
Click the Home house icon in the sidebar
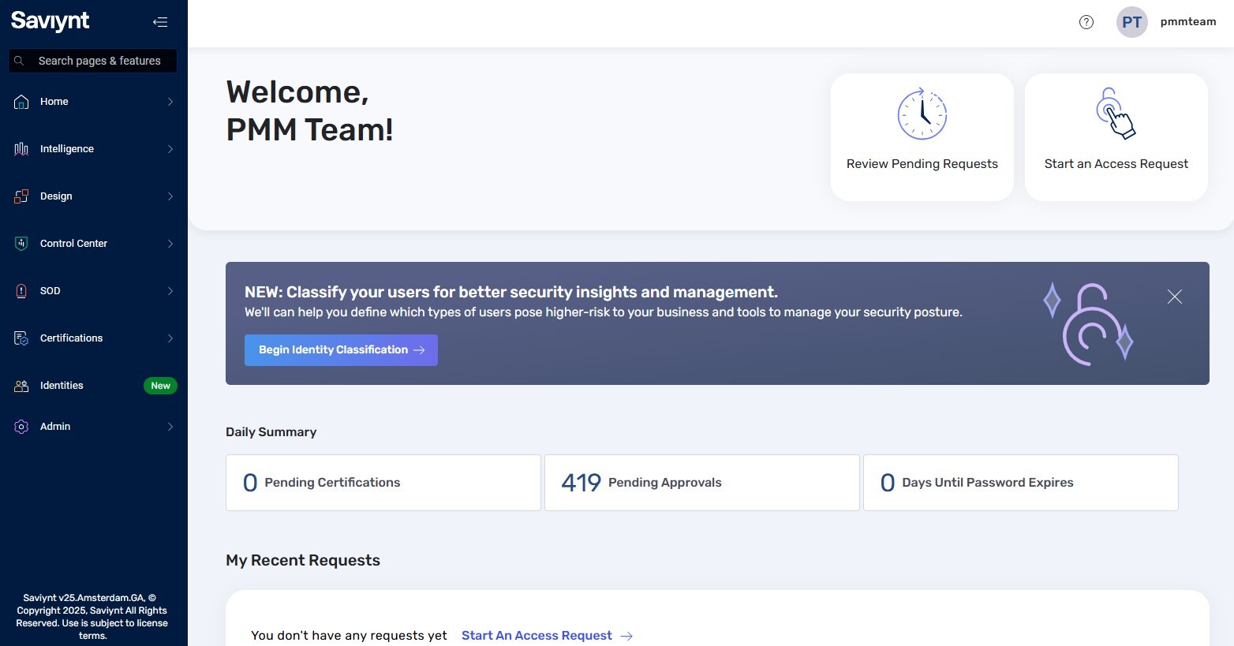(21, 102)
